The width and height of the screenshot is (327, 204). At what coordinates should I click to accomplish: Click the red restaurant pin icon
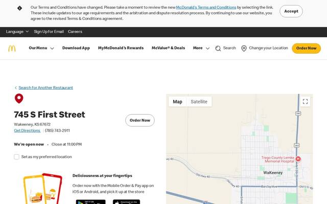click(x=19, y=98)
